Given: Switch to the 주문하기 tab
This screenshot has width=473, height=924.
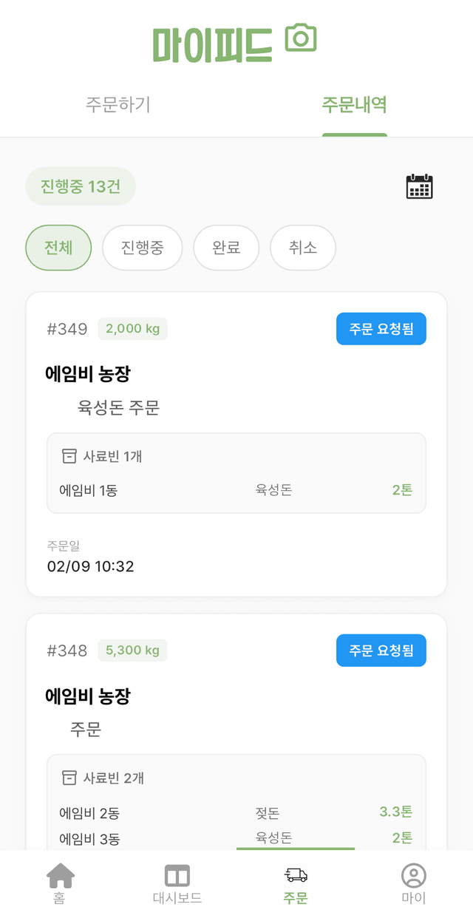Looking at the screenshot, I should (118, 105).
